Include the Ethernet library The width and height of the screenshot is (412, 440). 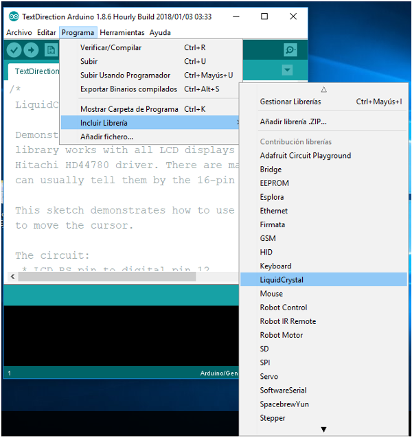[x=323, y=211]
